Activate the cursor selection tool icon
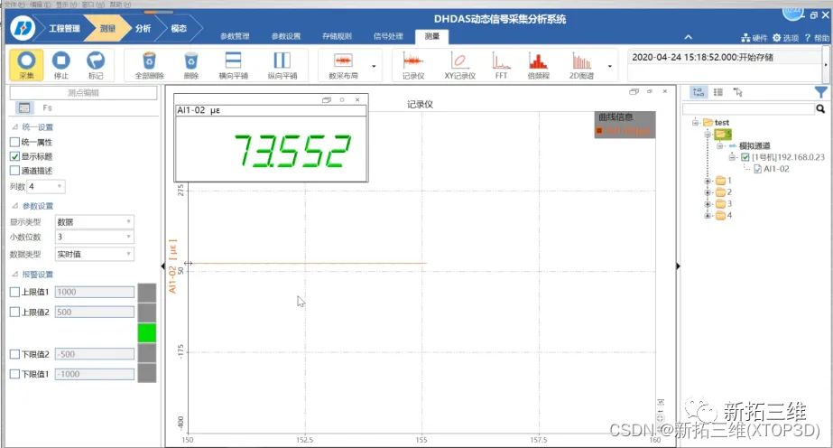 pos(737,92)
